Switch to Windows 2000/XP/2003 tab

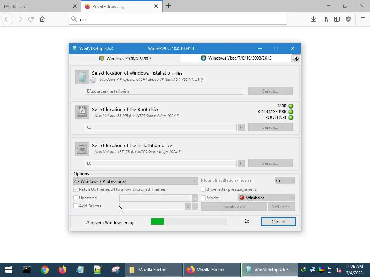[125, 58]
